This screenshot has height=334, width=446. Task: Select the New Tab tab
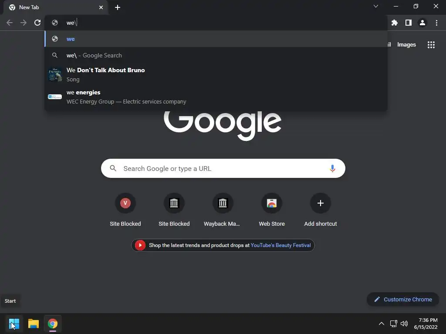coord(56,7)
